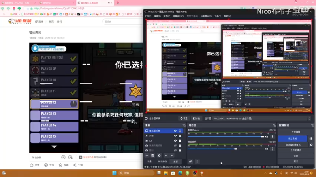Pop out the sources dock panel
The image size is (316, 177).
(184, 125)
